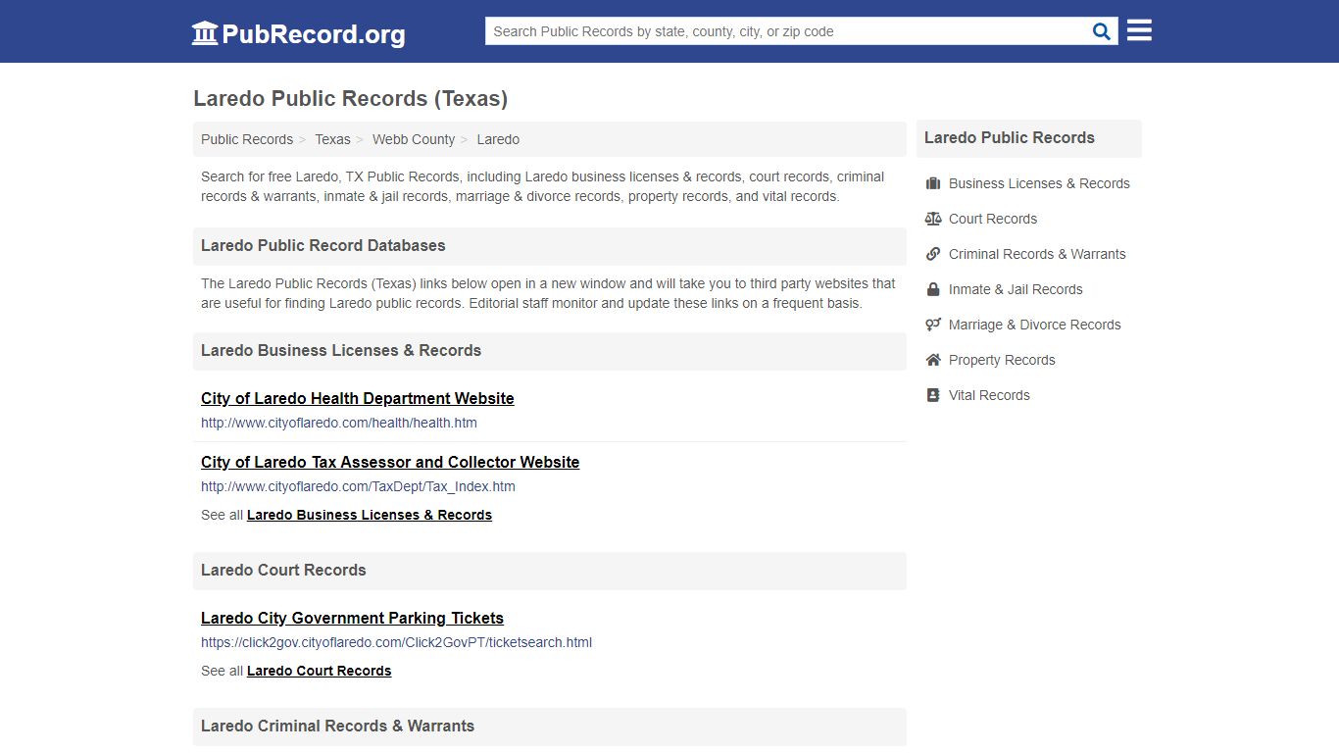Open Criminal Records & Warrants in sidebar
Image resolution: width=1339 pixels, height=753 pixels.
pos(1037,254)
